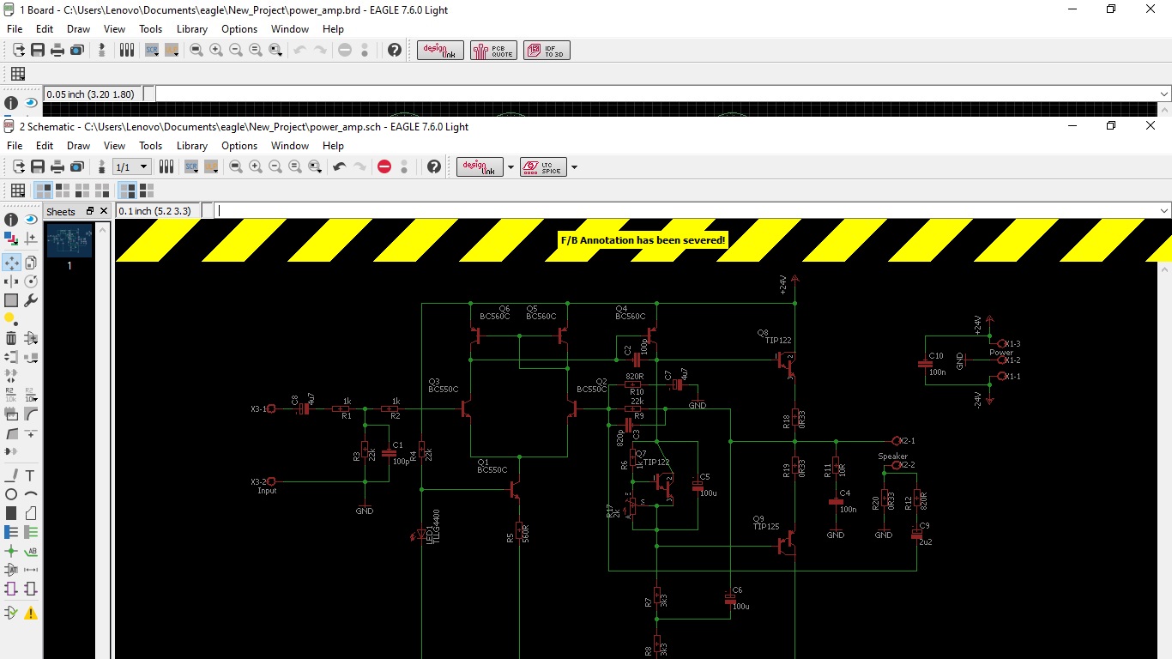
Task: Click Zoom out in the Schematic toolbar
Action: point(275,166)
